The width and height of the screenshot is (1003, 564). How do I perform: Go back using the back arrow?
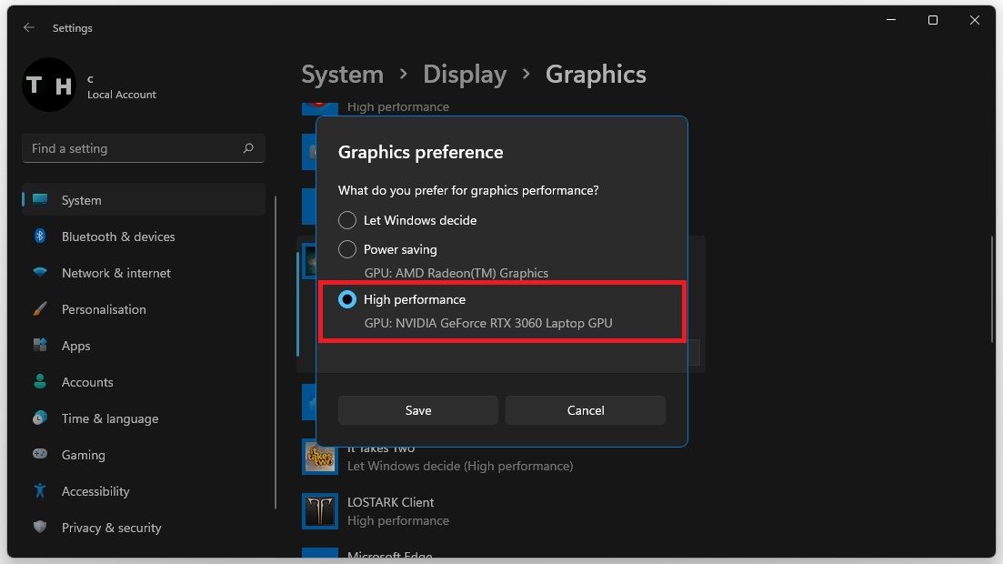pyautogui.click(x=29, y=27)
